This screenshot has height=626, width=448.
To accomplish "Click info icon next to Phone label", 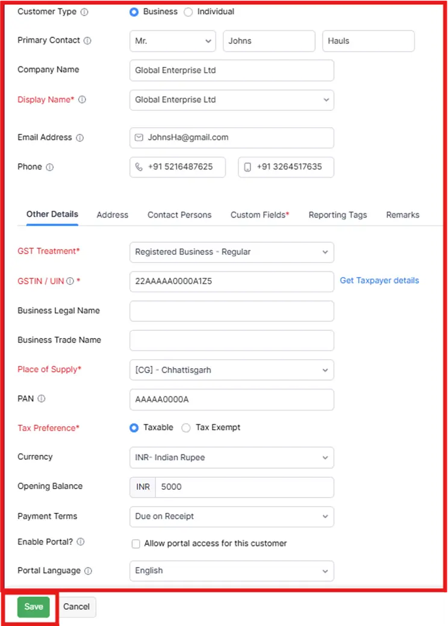I will click(x=49, y=167).
